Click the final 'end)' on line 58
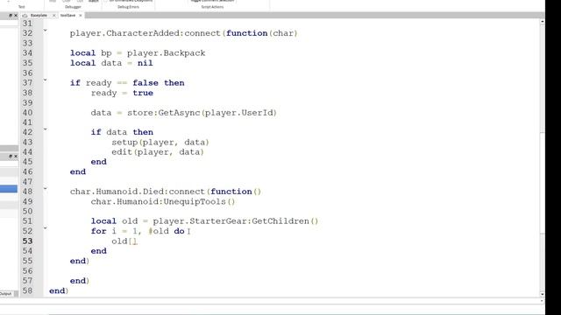Viewport: 561px width, 315px height. pos(59,290)
